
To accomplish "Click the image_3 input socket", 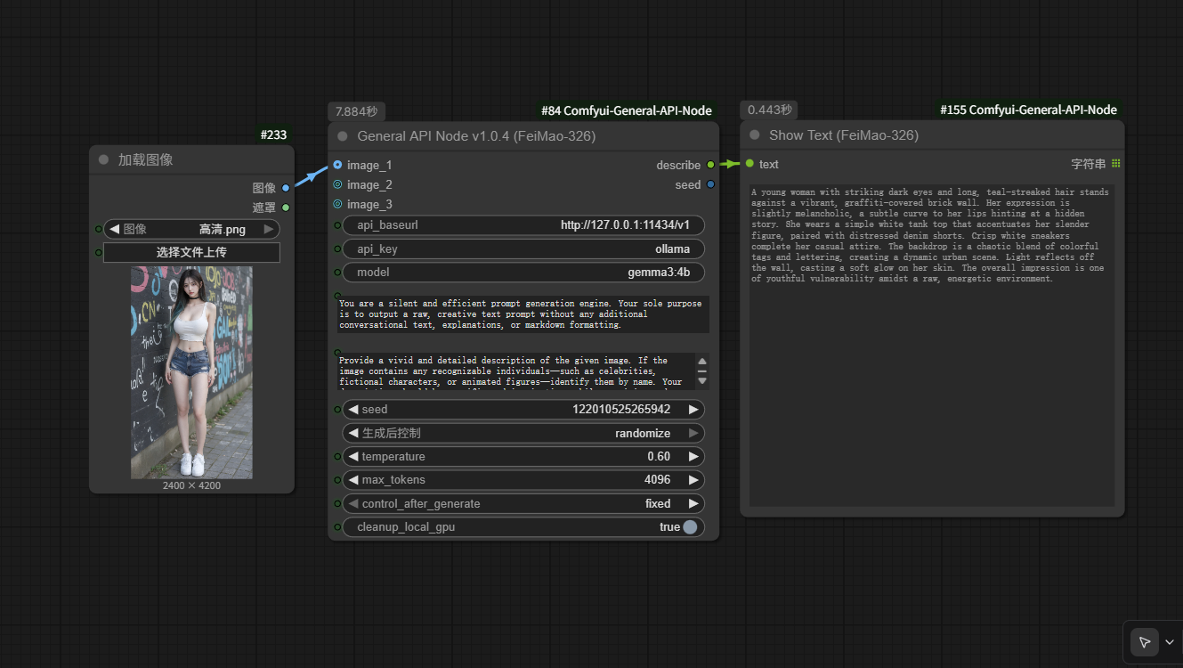I will [x=337, y=204].
